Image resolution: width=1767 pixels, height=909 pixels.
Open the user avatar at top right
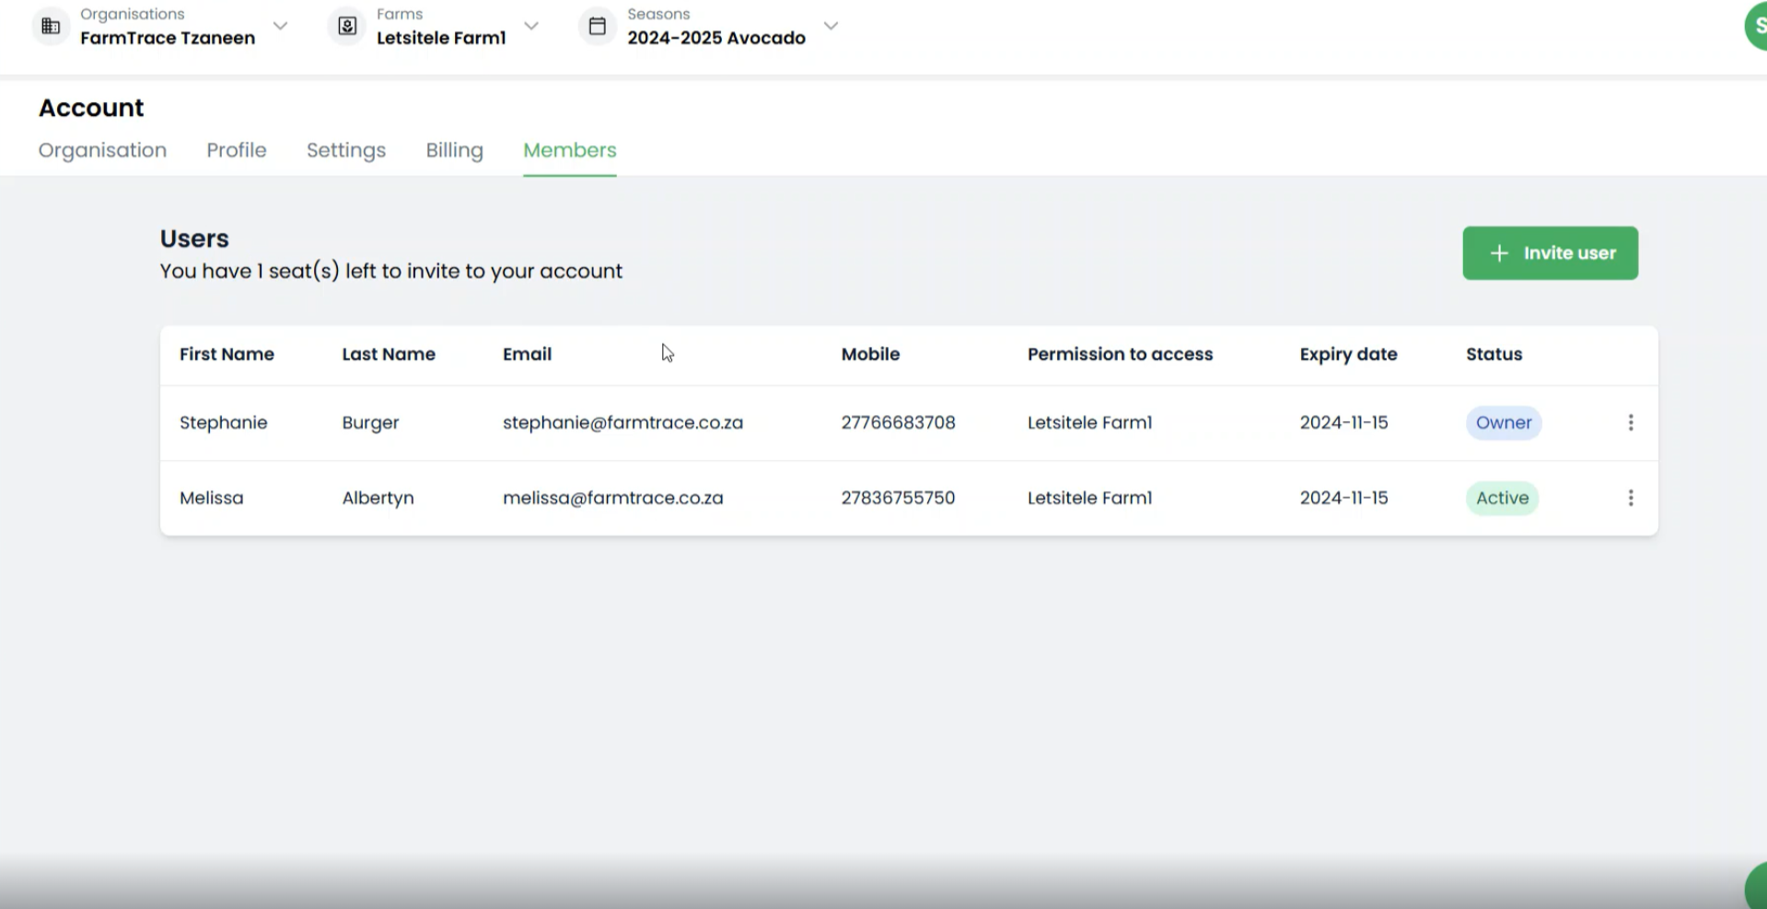[x=1756, y=26]
